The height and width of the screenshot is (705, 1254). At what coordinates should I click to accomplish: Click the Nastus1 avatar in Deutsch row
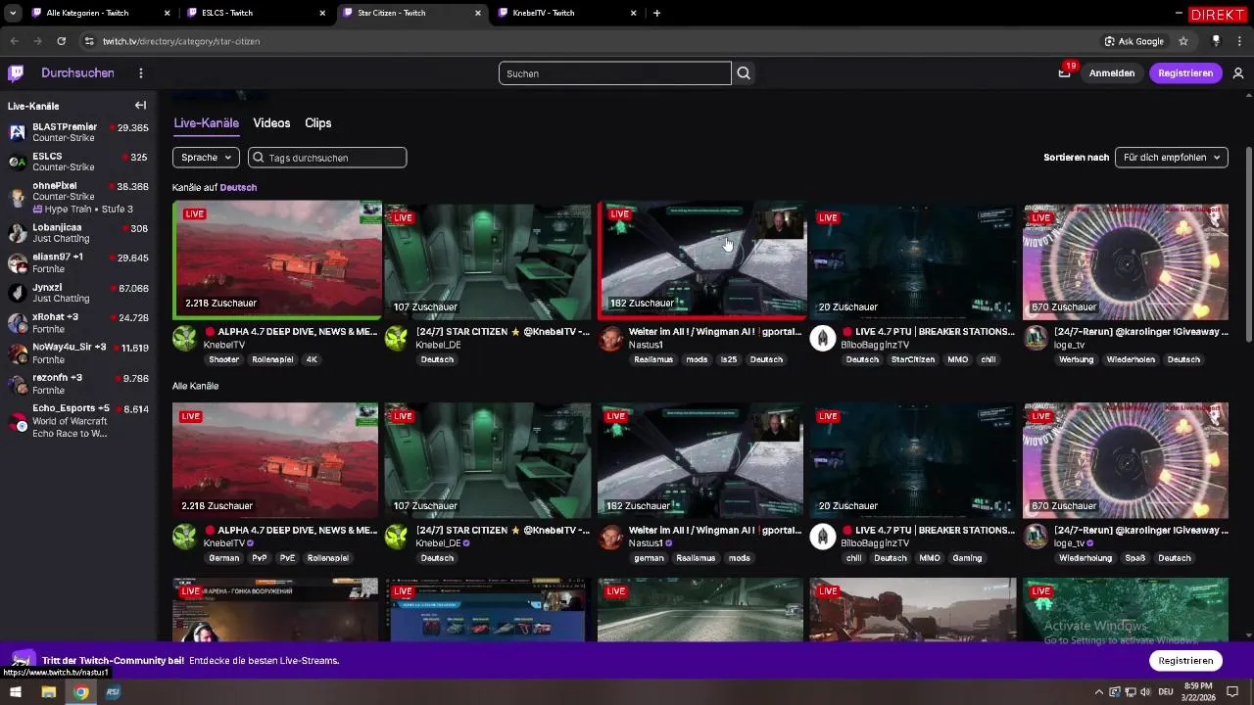(610, 338)
